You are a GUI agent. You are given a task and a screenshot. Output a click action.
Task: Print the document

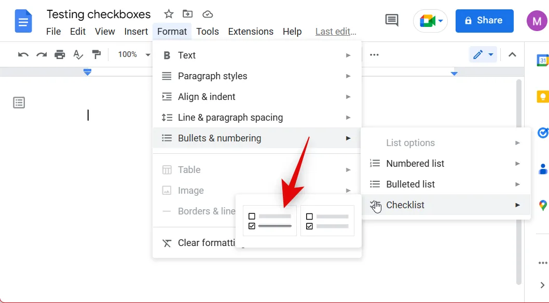(60, 54)
